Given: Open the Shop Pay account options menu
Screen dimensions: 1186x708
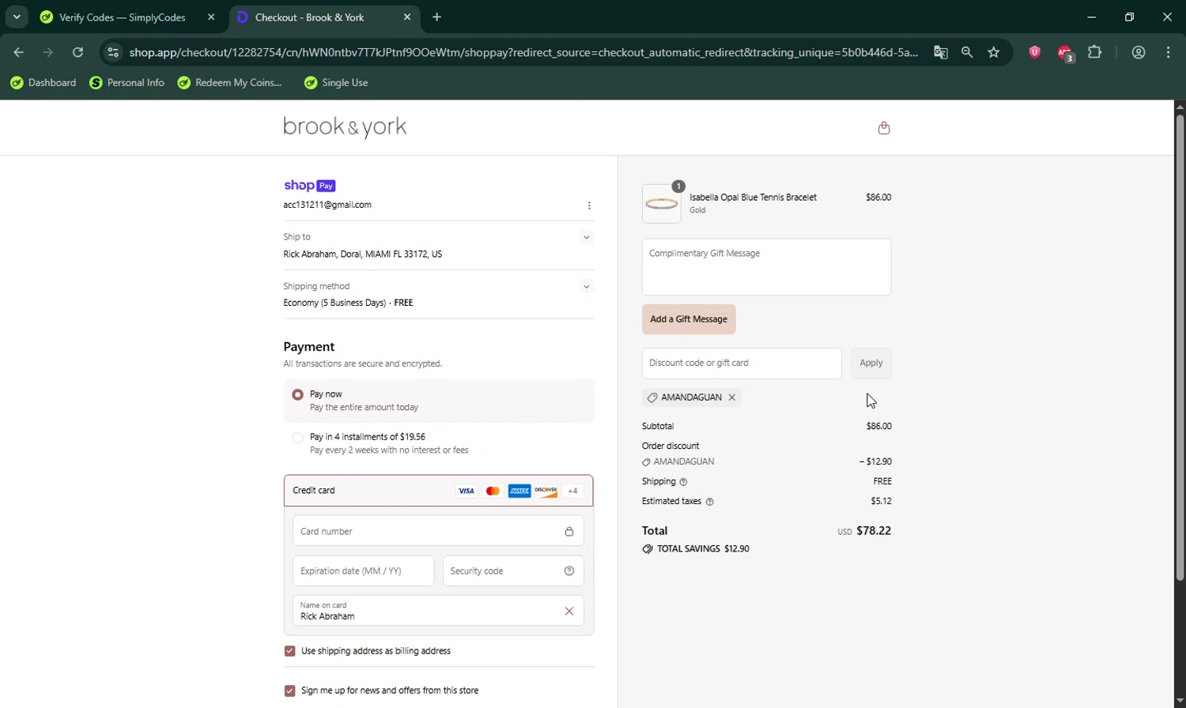Looking at the screenshot, I should click(589, 205).
